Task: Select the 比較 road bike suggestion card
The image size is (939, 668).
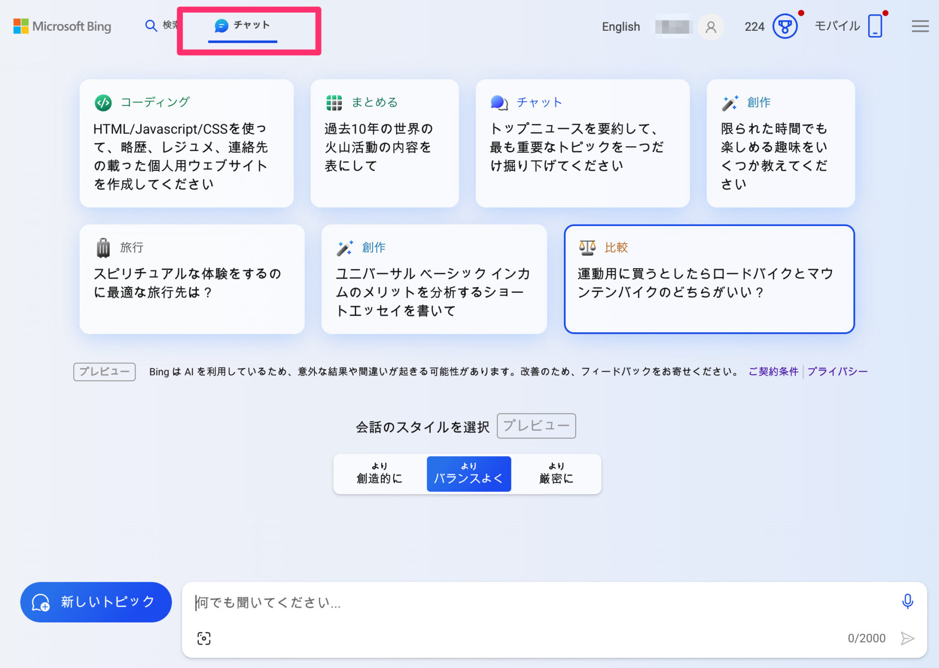Action: [709, 279]
